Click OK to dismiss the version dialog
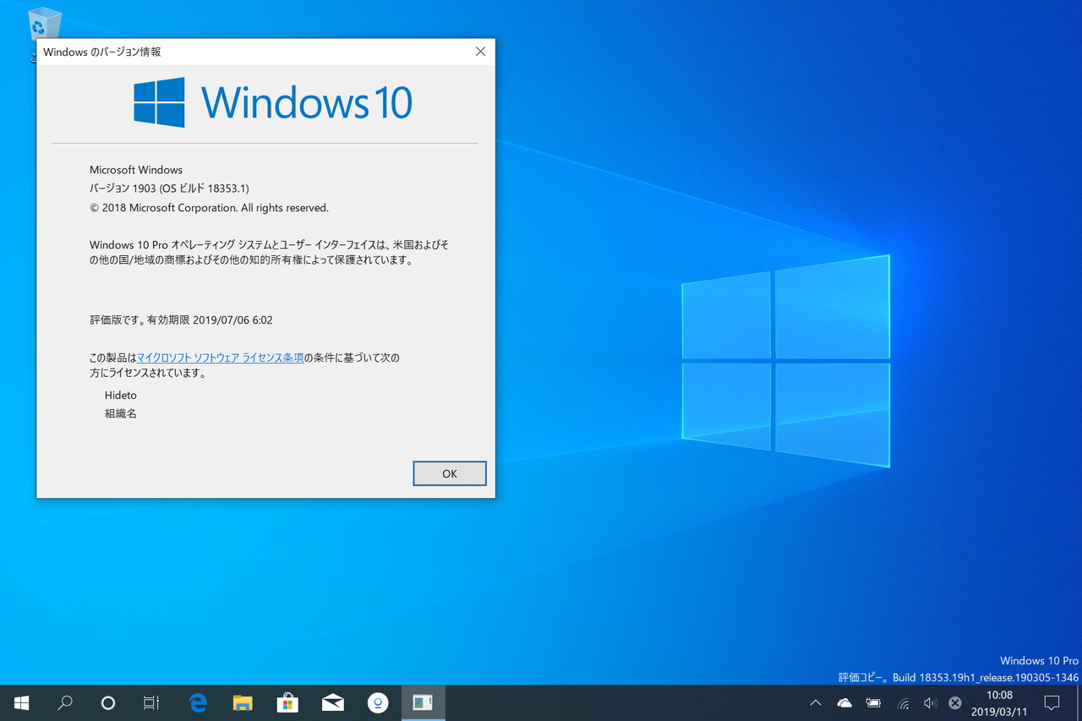Screen dimensions: 1082x721 coord(449,473)
